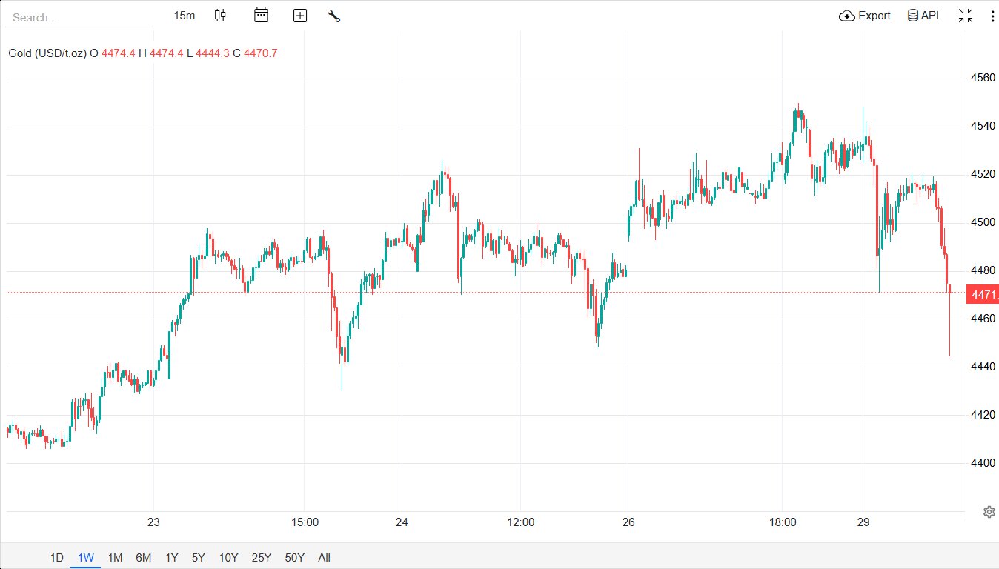Image resolution: width=999 pixels, height=569 pixels.
Task: Click the red current price label 4471
Action: 983,295
